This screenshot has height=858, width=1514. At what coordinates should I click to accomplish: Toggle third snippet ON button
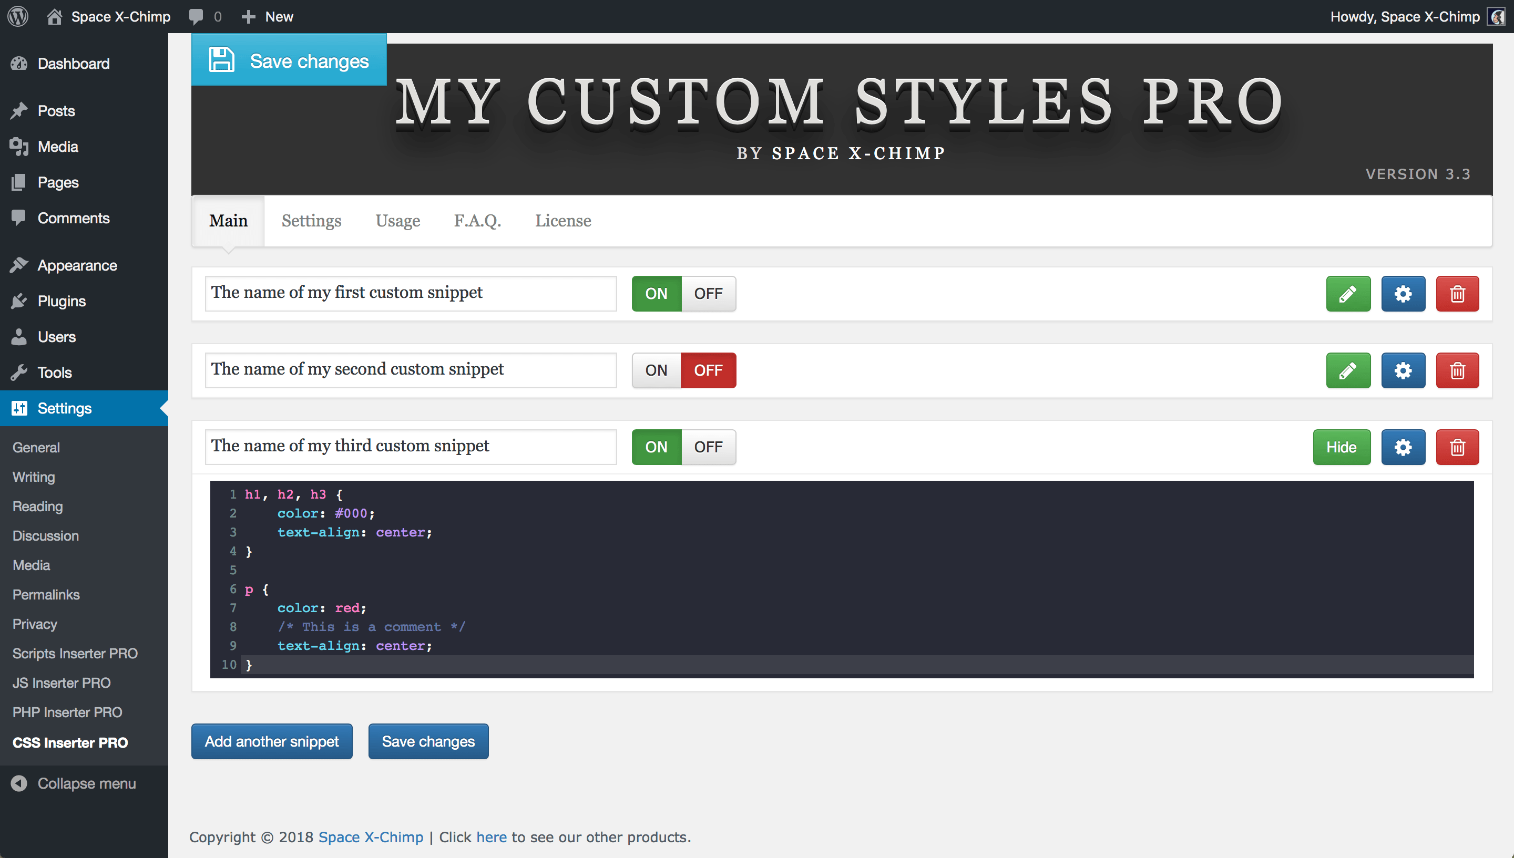pos(656,447)
